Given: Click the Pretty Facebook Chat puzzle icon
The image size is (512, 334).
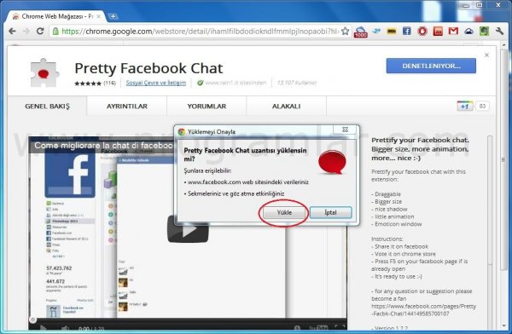Looking at the screenshot, I should pyautogui.click(x=44, y=73).
